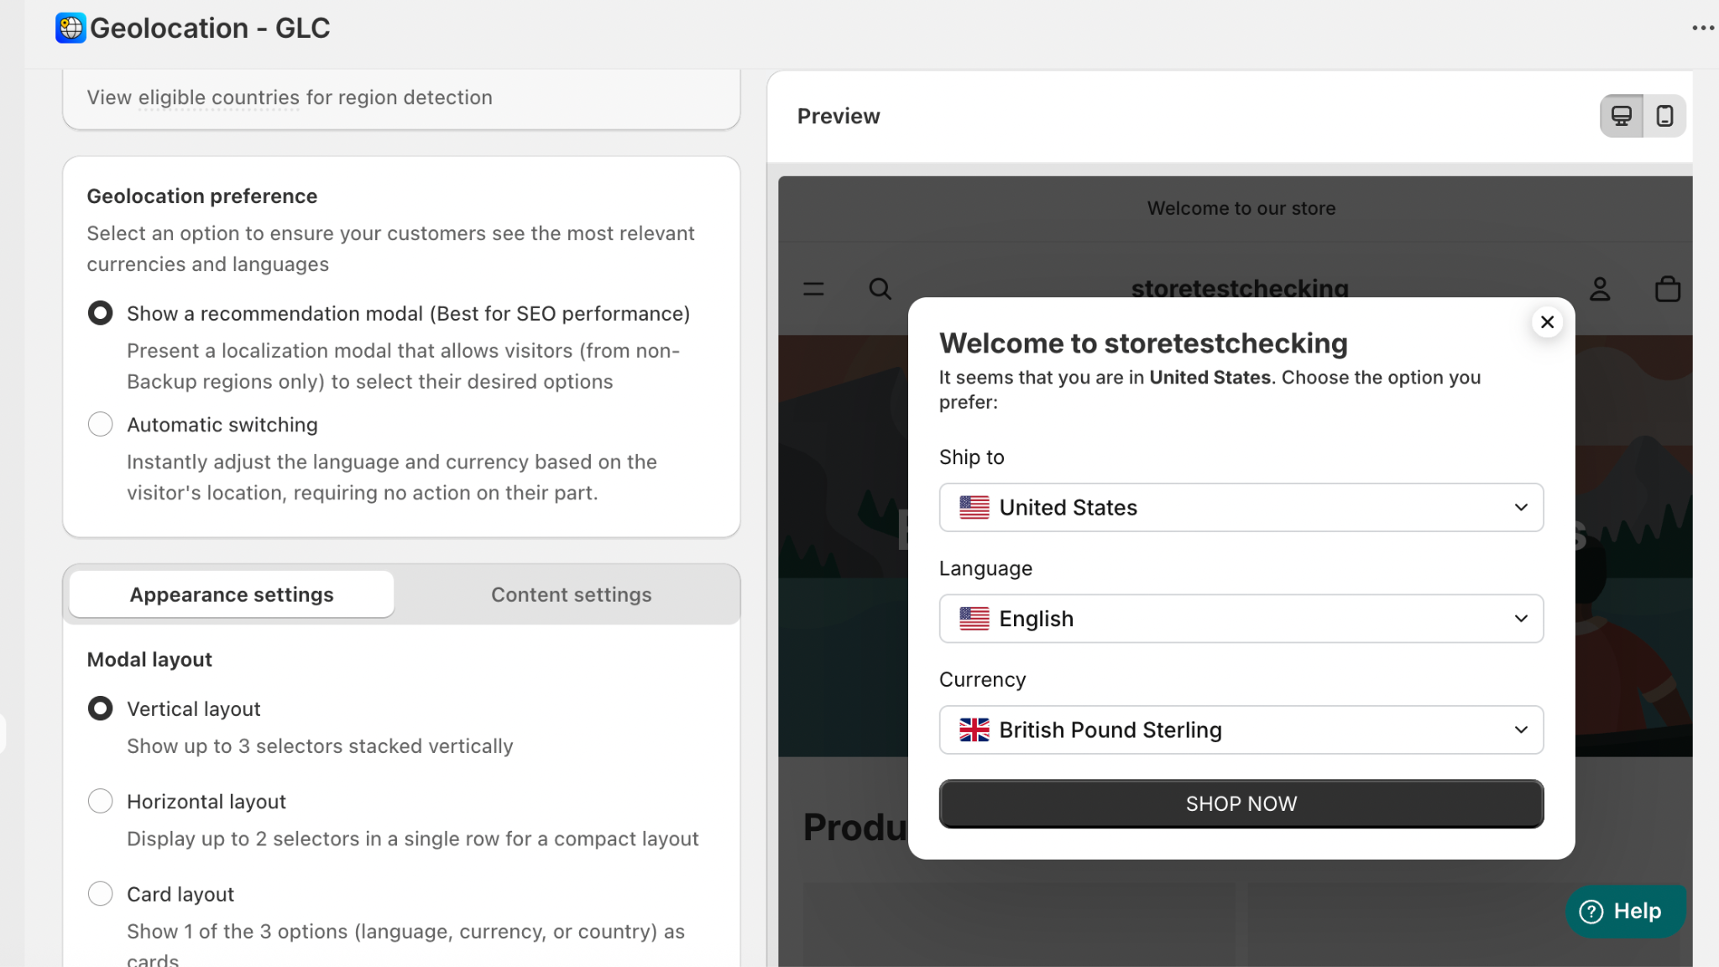The height and width of the screenshot is (967, 1719).
Task: Expand the British Pound Sterling currency dropdown
Action: coord(1241,730)
